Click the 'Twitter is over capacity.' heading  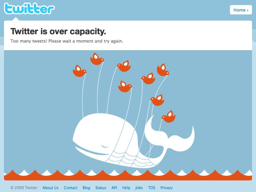[58, 31]
